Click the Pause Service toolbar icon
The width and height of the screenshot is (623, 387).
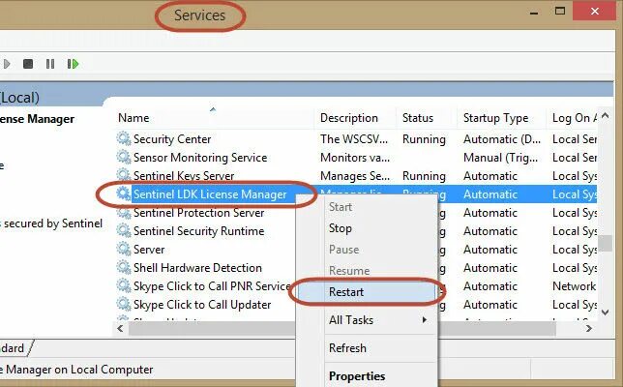click(50, 64)
